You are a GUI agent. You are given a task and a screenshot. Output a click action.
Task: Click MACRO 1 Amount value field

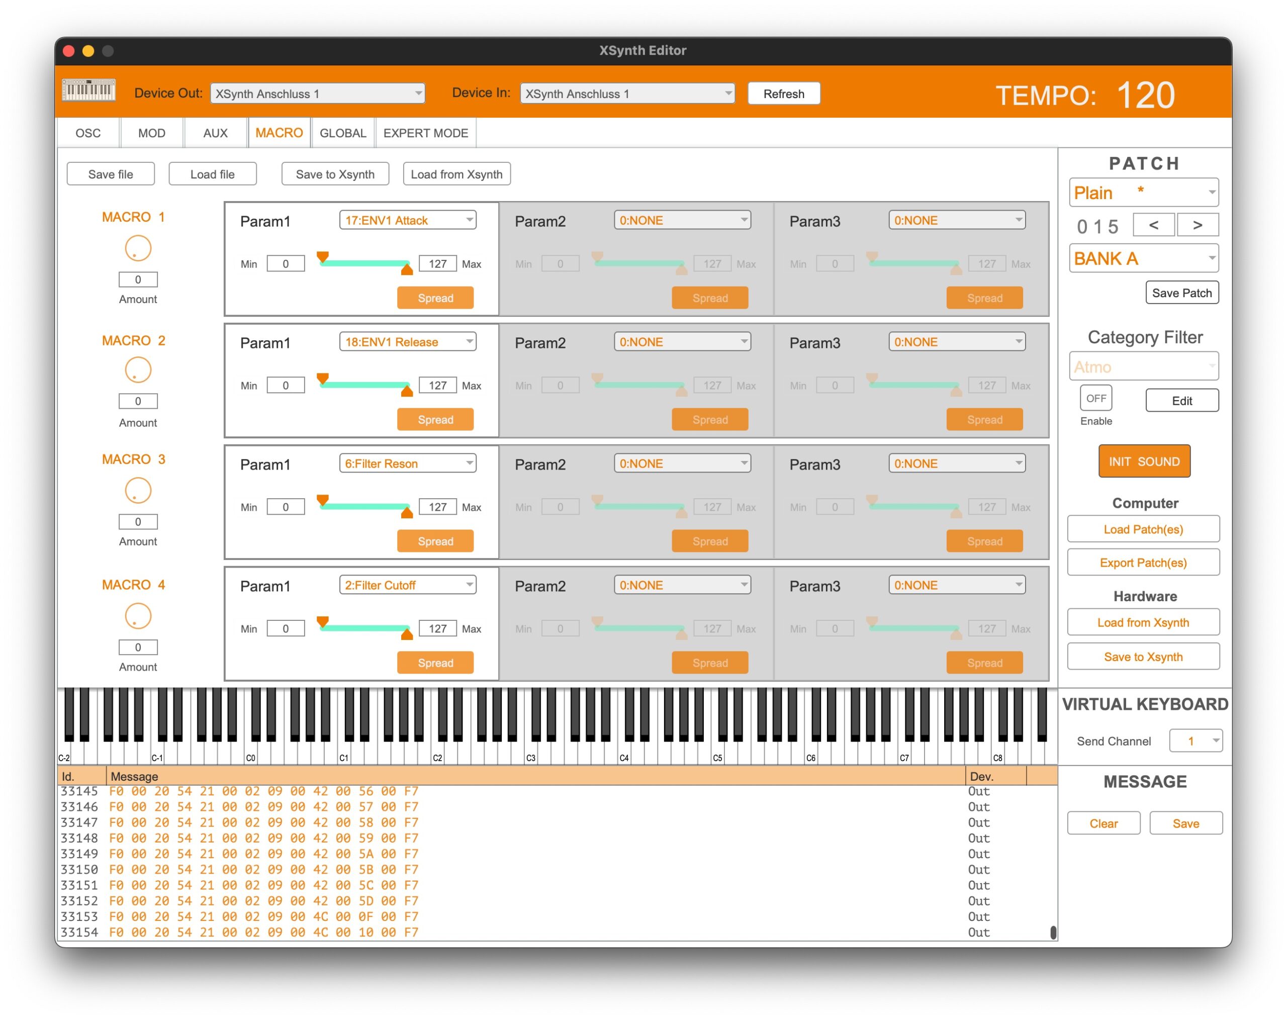click(138, 280)
